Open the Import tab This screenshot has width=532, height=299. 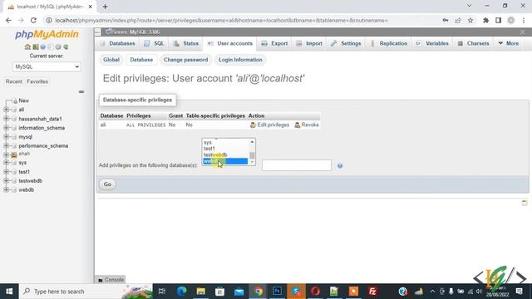[309, 43]
